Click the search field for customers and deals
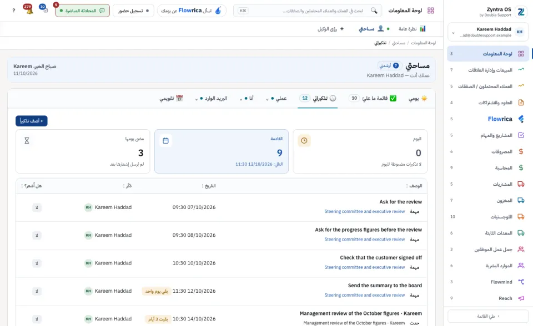This screenshot has height=326, width=533. 307,11
